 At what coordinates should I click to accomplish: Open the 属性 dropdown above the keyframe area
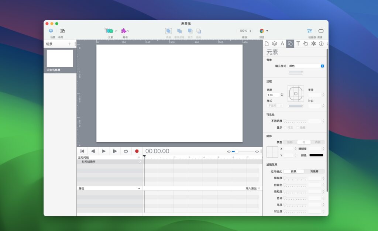point(109,188)
